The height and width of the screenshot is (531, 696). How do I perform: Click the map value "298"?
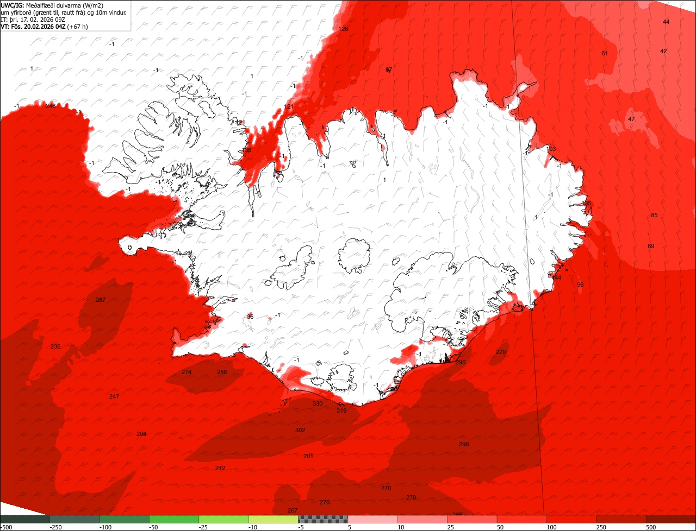coord(464,445)
